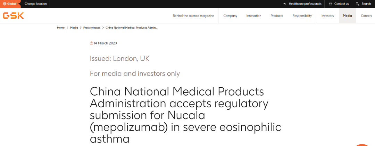Expand the Innovation menu
Image resolution: width=375 pixels, height=146 pixels.
point(254,16)
